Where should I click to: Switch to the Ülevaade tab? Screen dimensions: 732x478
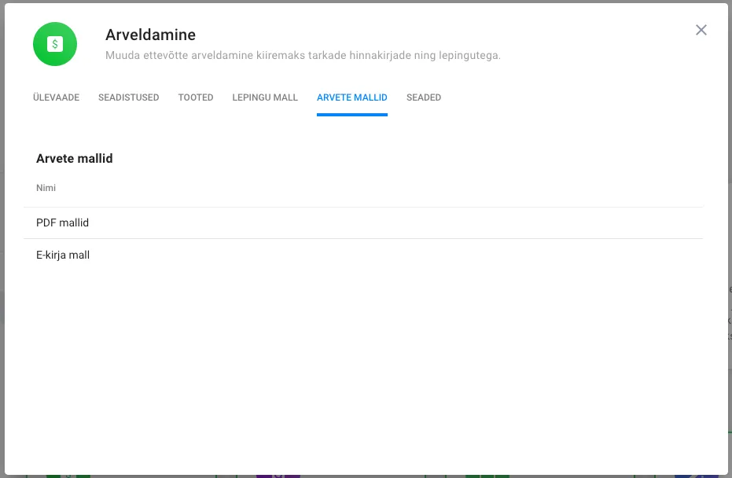pyautogui.click(x=56, y=97)
